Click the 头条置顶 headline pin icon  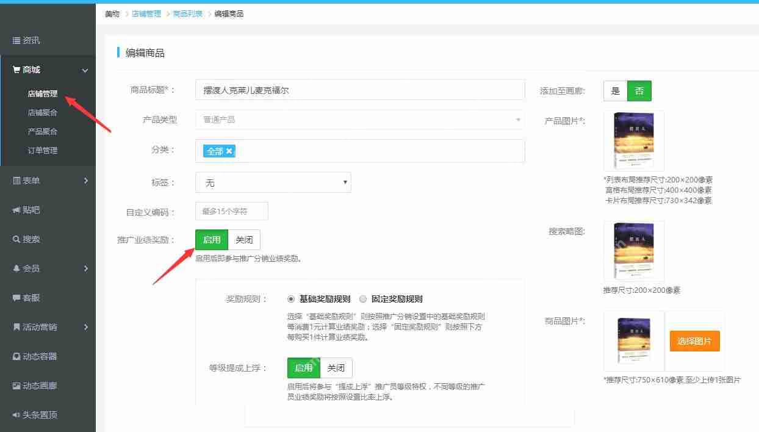17,415
